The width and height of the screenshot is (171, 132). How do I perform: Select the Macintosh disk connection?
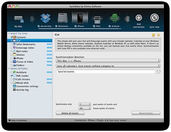63,18
